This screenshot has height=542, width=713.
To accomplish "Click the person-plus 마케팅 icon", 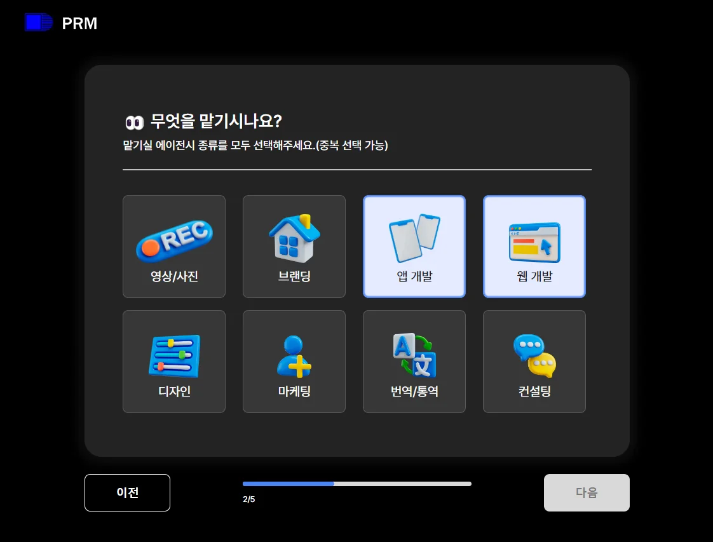I will [294, 356].
